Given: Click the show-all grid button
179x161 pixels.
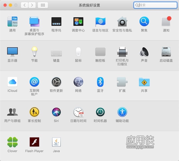Looking at the screenshot, I should point(43,5).
